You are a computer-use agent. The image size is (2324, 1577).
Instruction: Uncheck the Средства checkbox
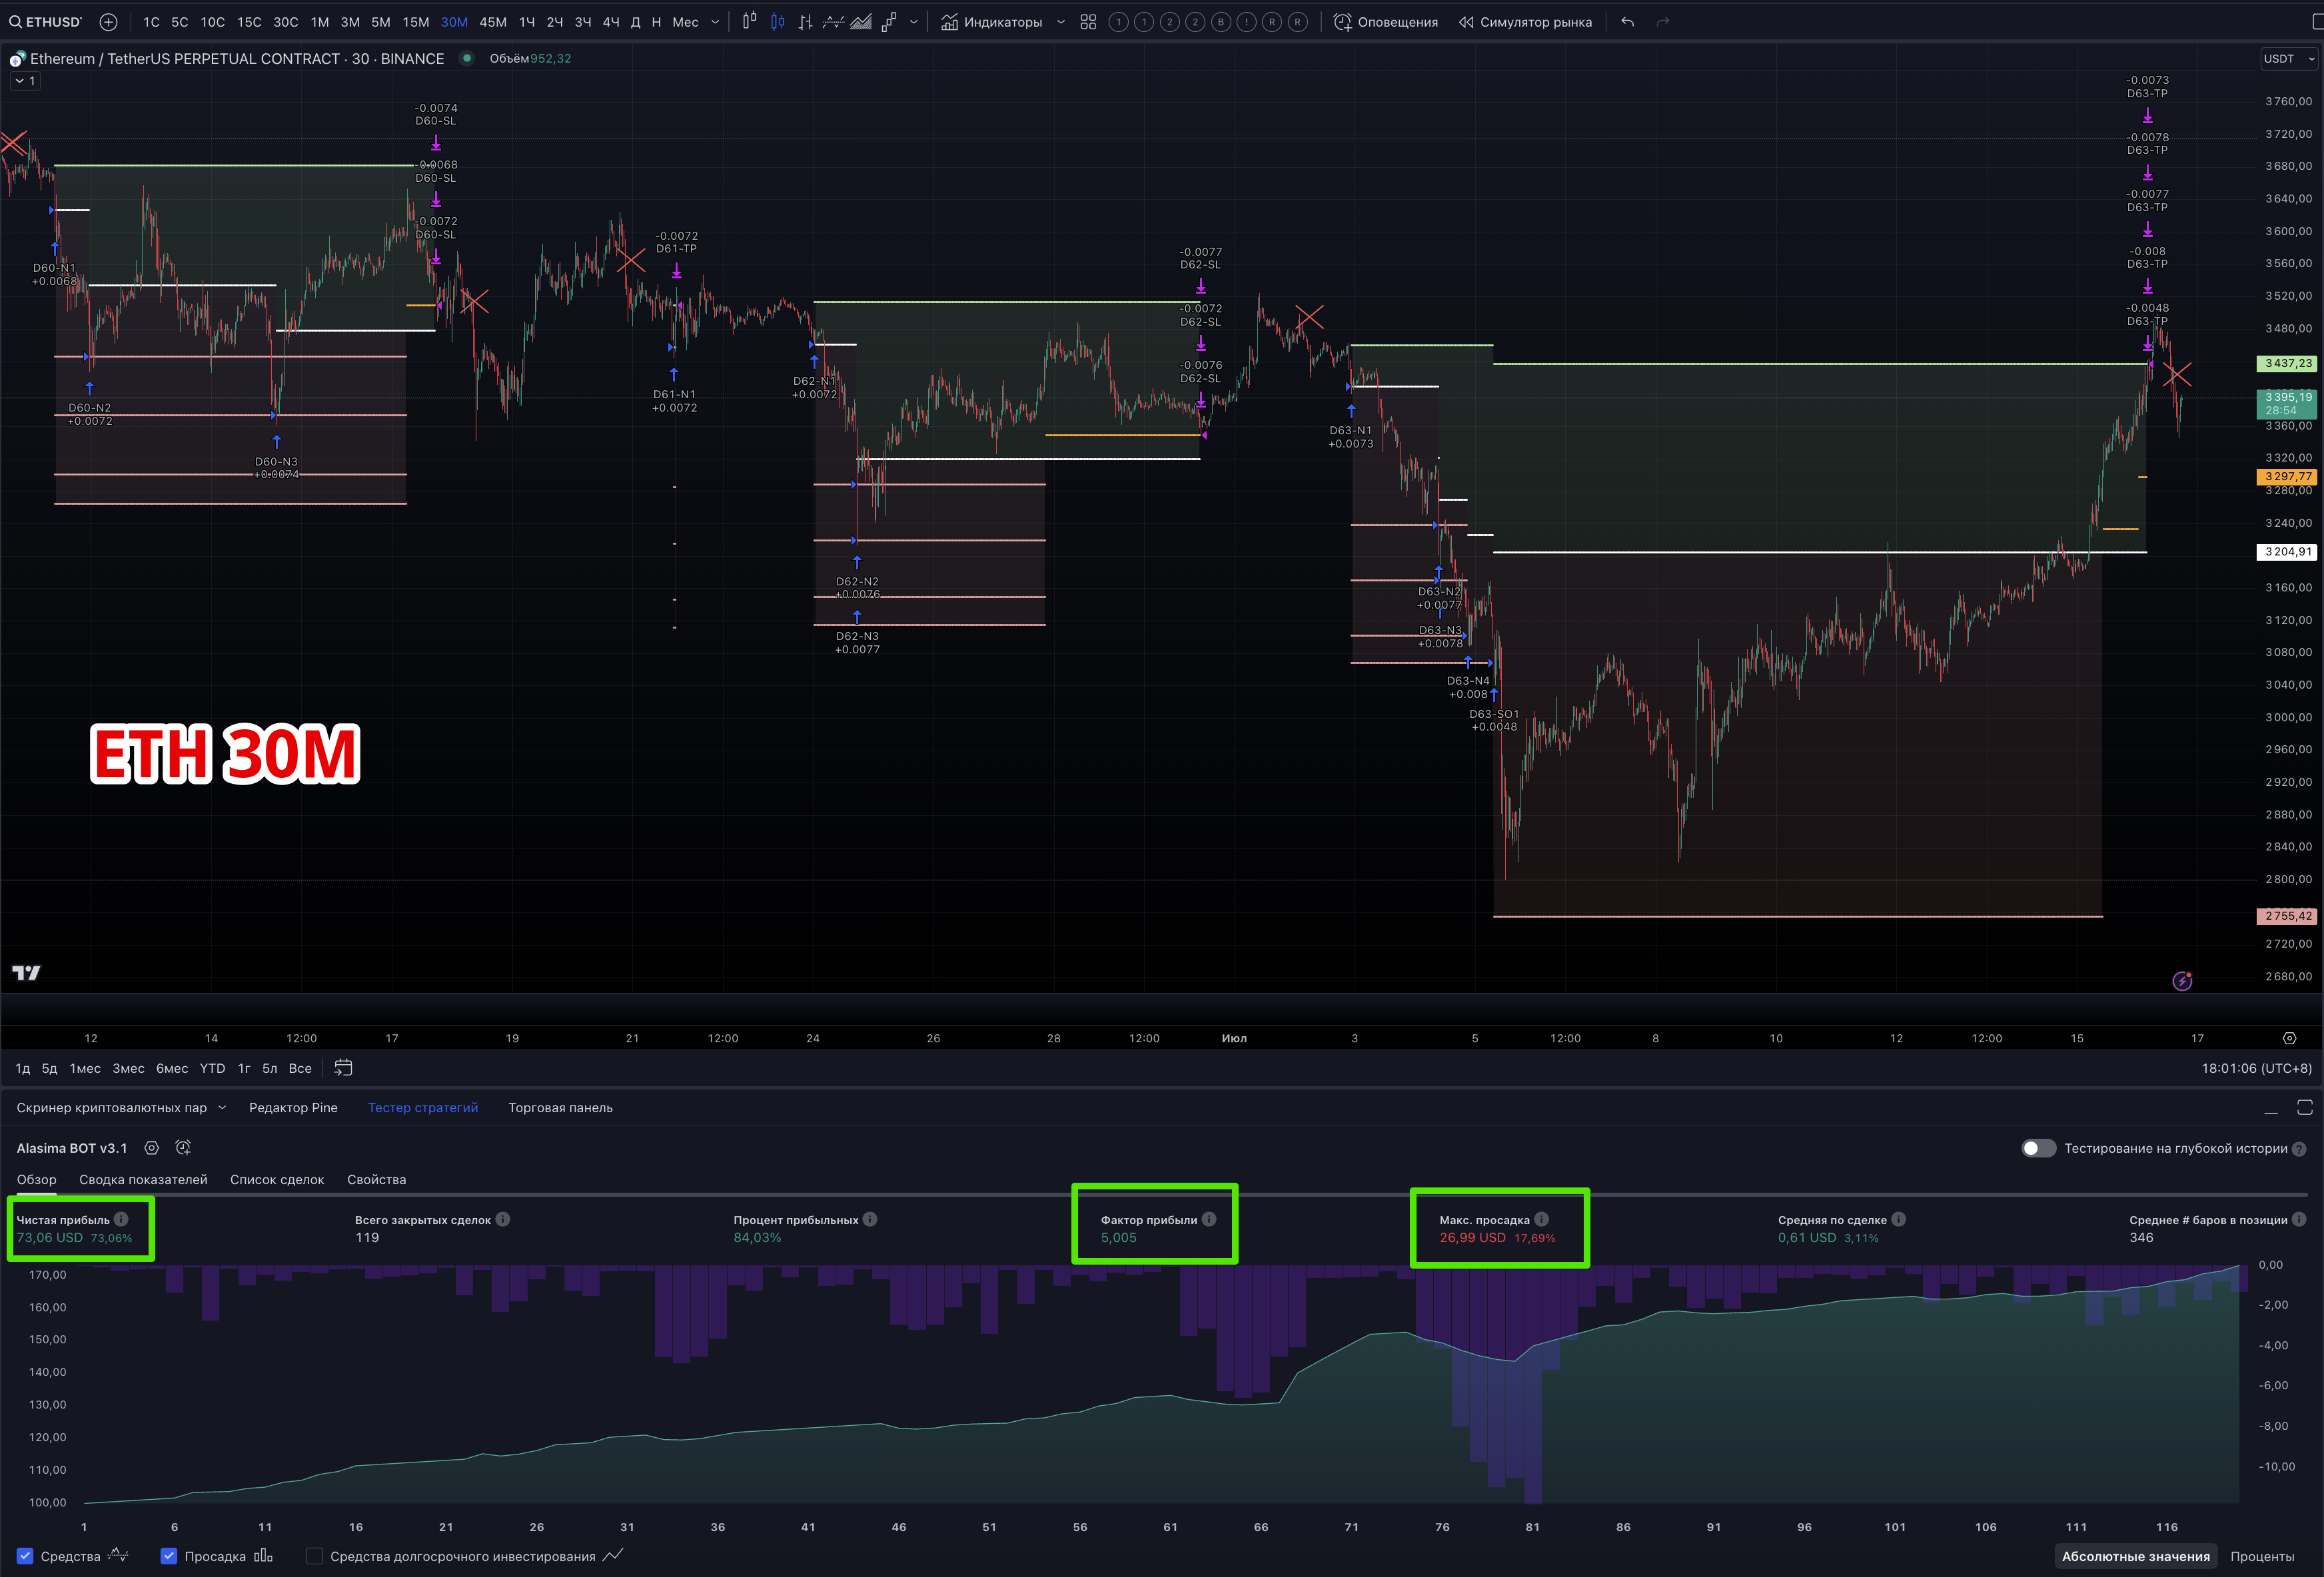[x=26, y=1556]
